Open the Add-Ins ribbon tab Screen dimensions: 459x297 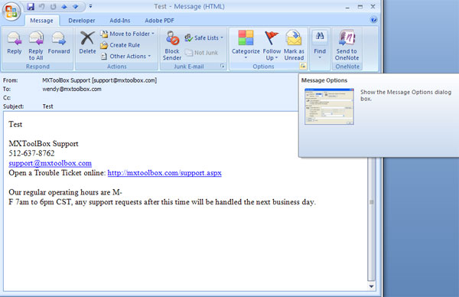(120, 21)
